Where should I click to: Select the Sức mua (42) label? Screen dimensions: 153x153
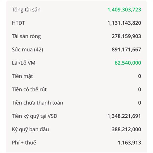[28, 49]
